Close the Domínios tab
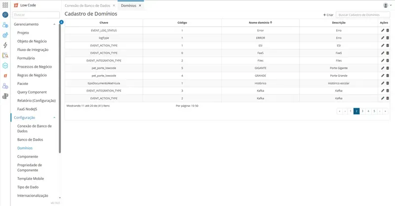 tap(140, 5)
